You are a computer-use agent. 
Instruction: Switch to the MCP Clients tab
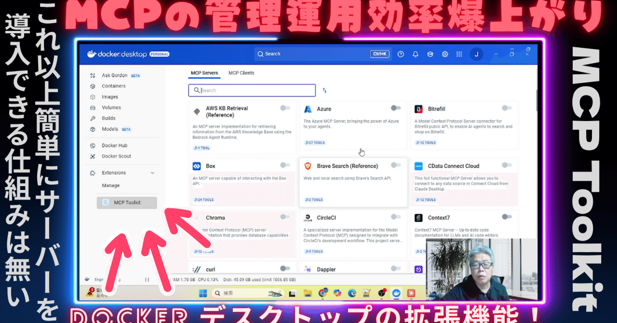[x=241, y=73]
